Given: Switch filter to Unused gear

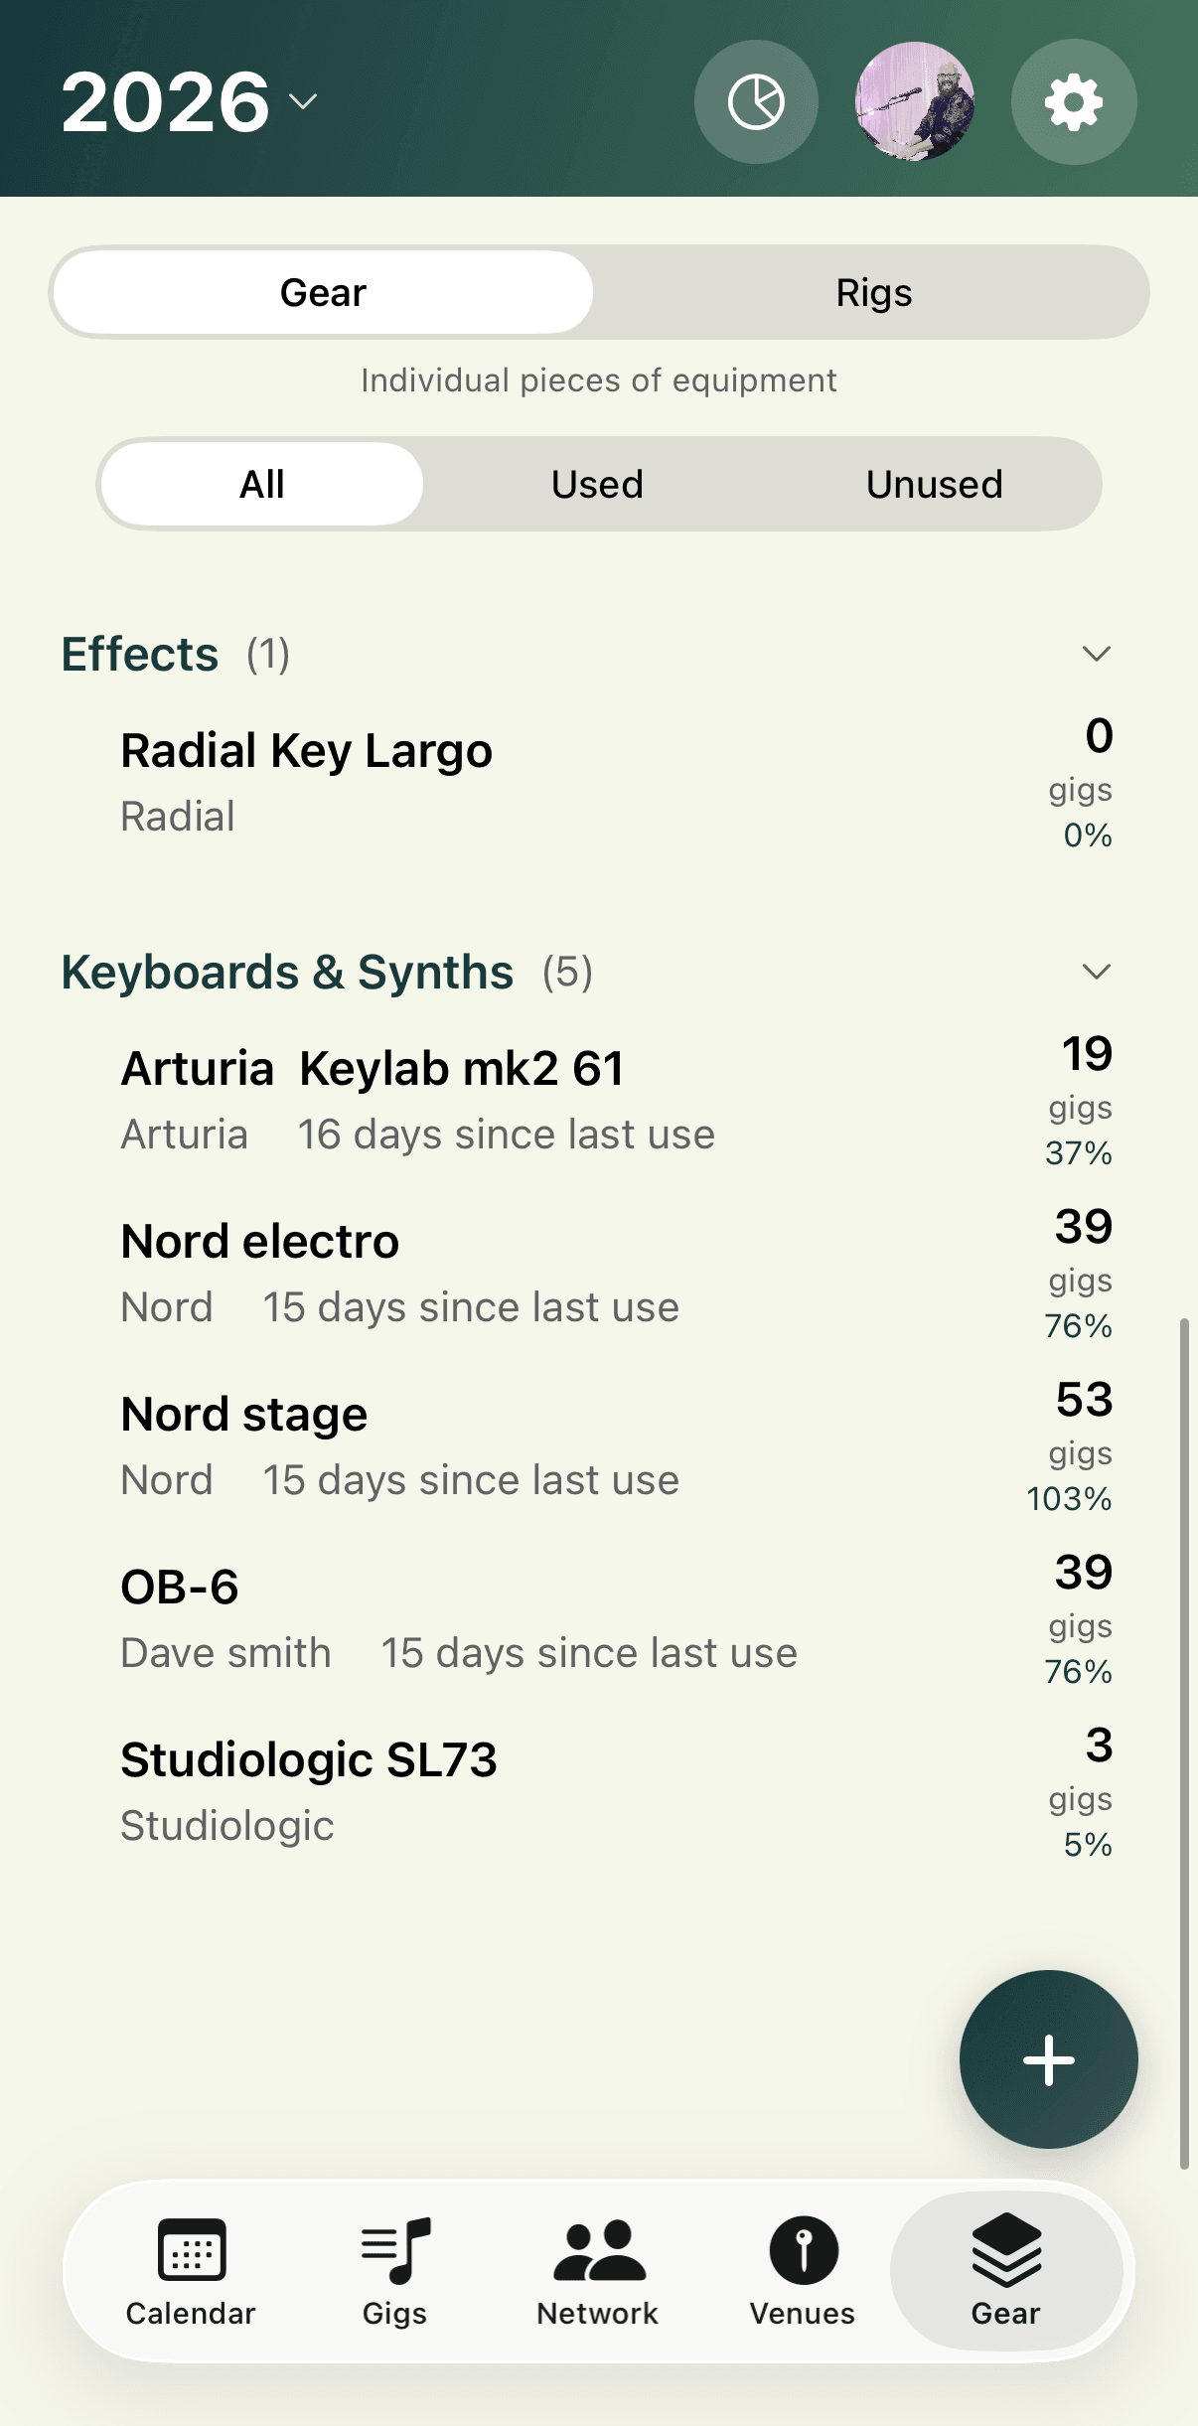Looking at the screenshot, I should (x=934, y=485).
